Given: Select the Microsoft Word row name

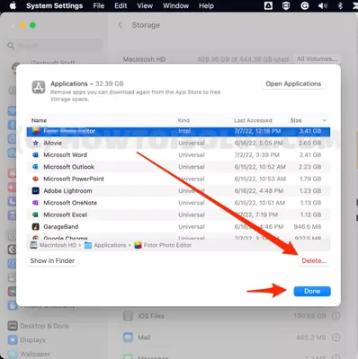Looking at the screenshot, I should 66,155.
